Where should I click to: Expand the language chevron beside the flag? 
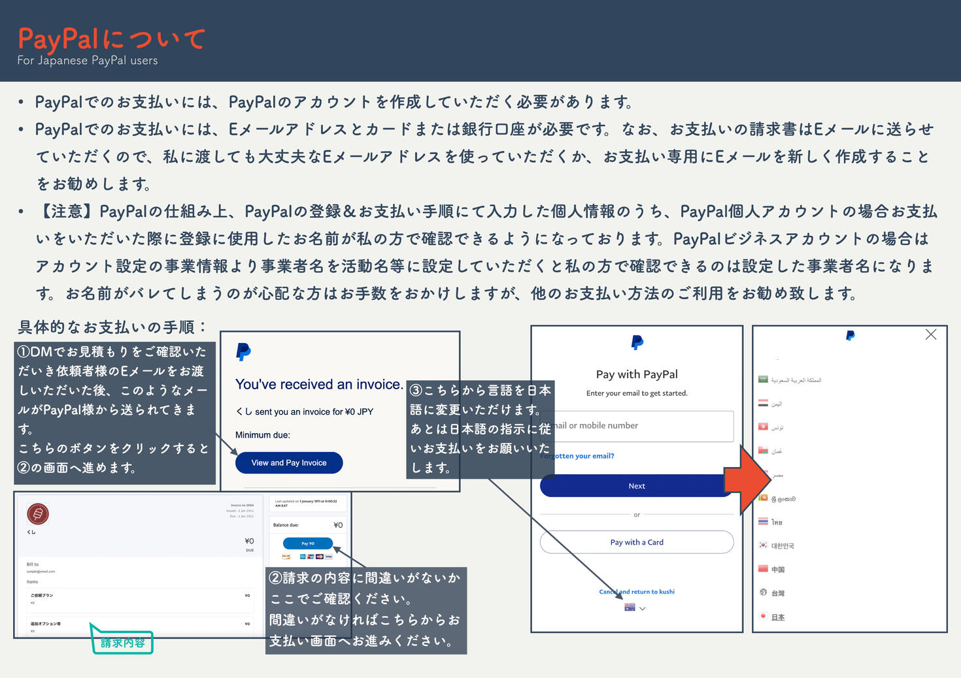pos(643,609)
